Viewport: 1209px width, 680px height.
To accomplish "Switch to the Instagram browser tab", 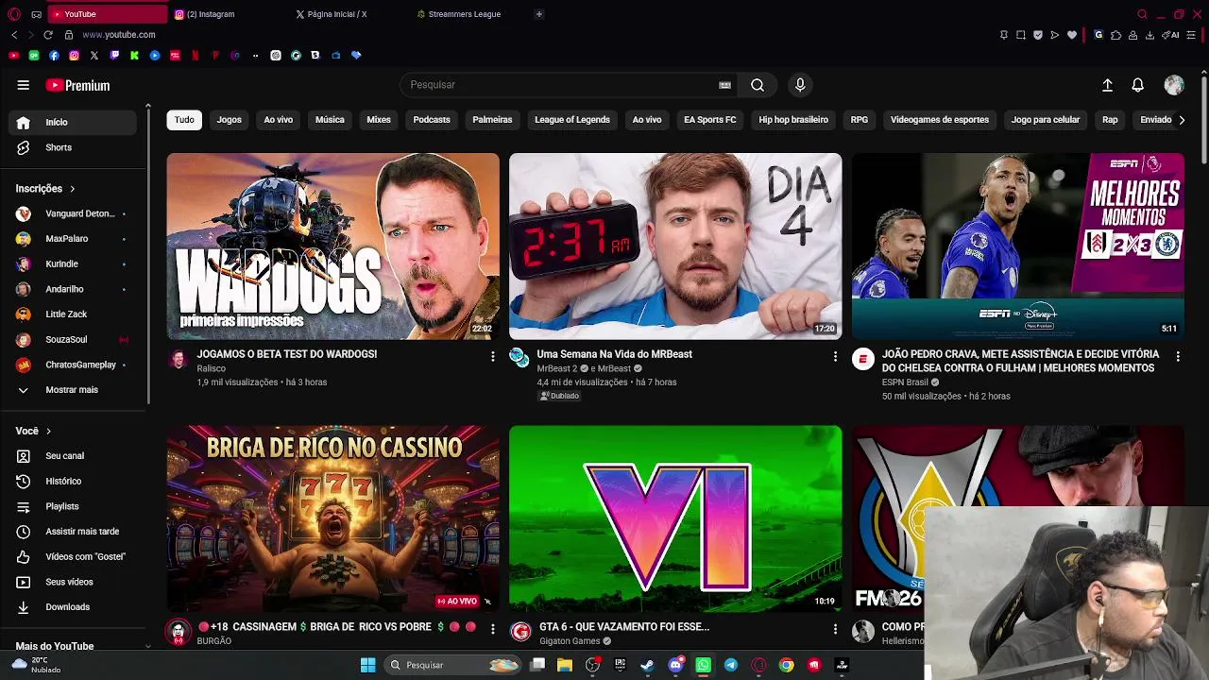I will (227, 14).
